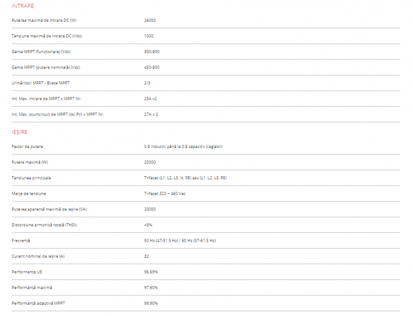Viewport: 413px width, 316px height.
Task: Select the 'Gama MPPT (putere nominală)' label
Action: point(45,67)
